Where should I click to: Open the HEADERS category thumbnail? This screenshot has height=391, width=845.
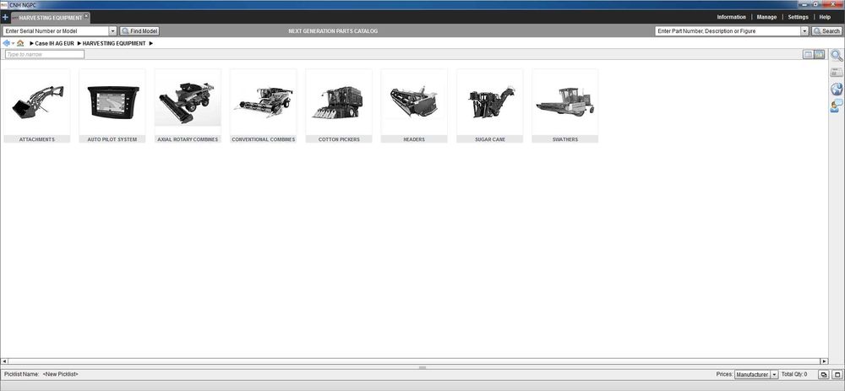click(414, 102)
